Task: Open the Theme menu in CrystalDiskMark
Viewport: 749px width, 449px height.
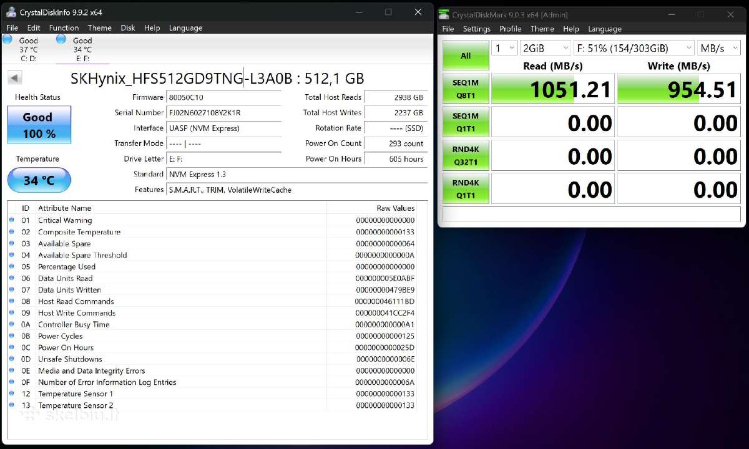Action: [x=542, y=29]
